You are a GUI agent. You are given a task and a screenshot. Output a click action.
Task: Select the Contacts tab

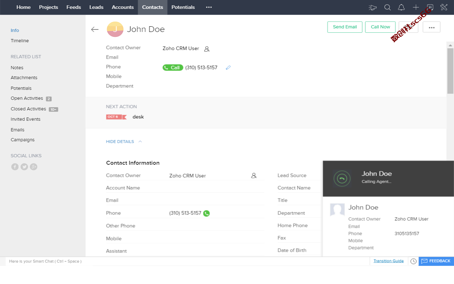click(x=153, y=7)
